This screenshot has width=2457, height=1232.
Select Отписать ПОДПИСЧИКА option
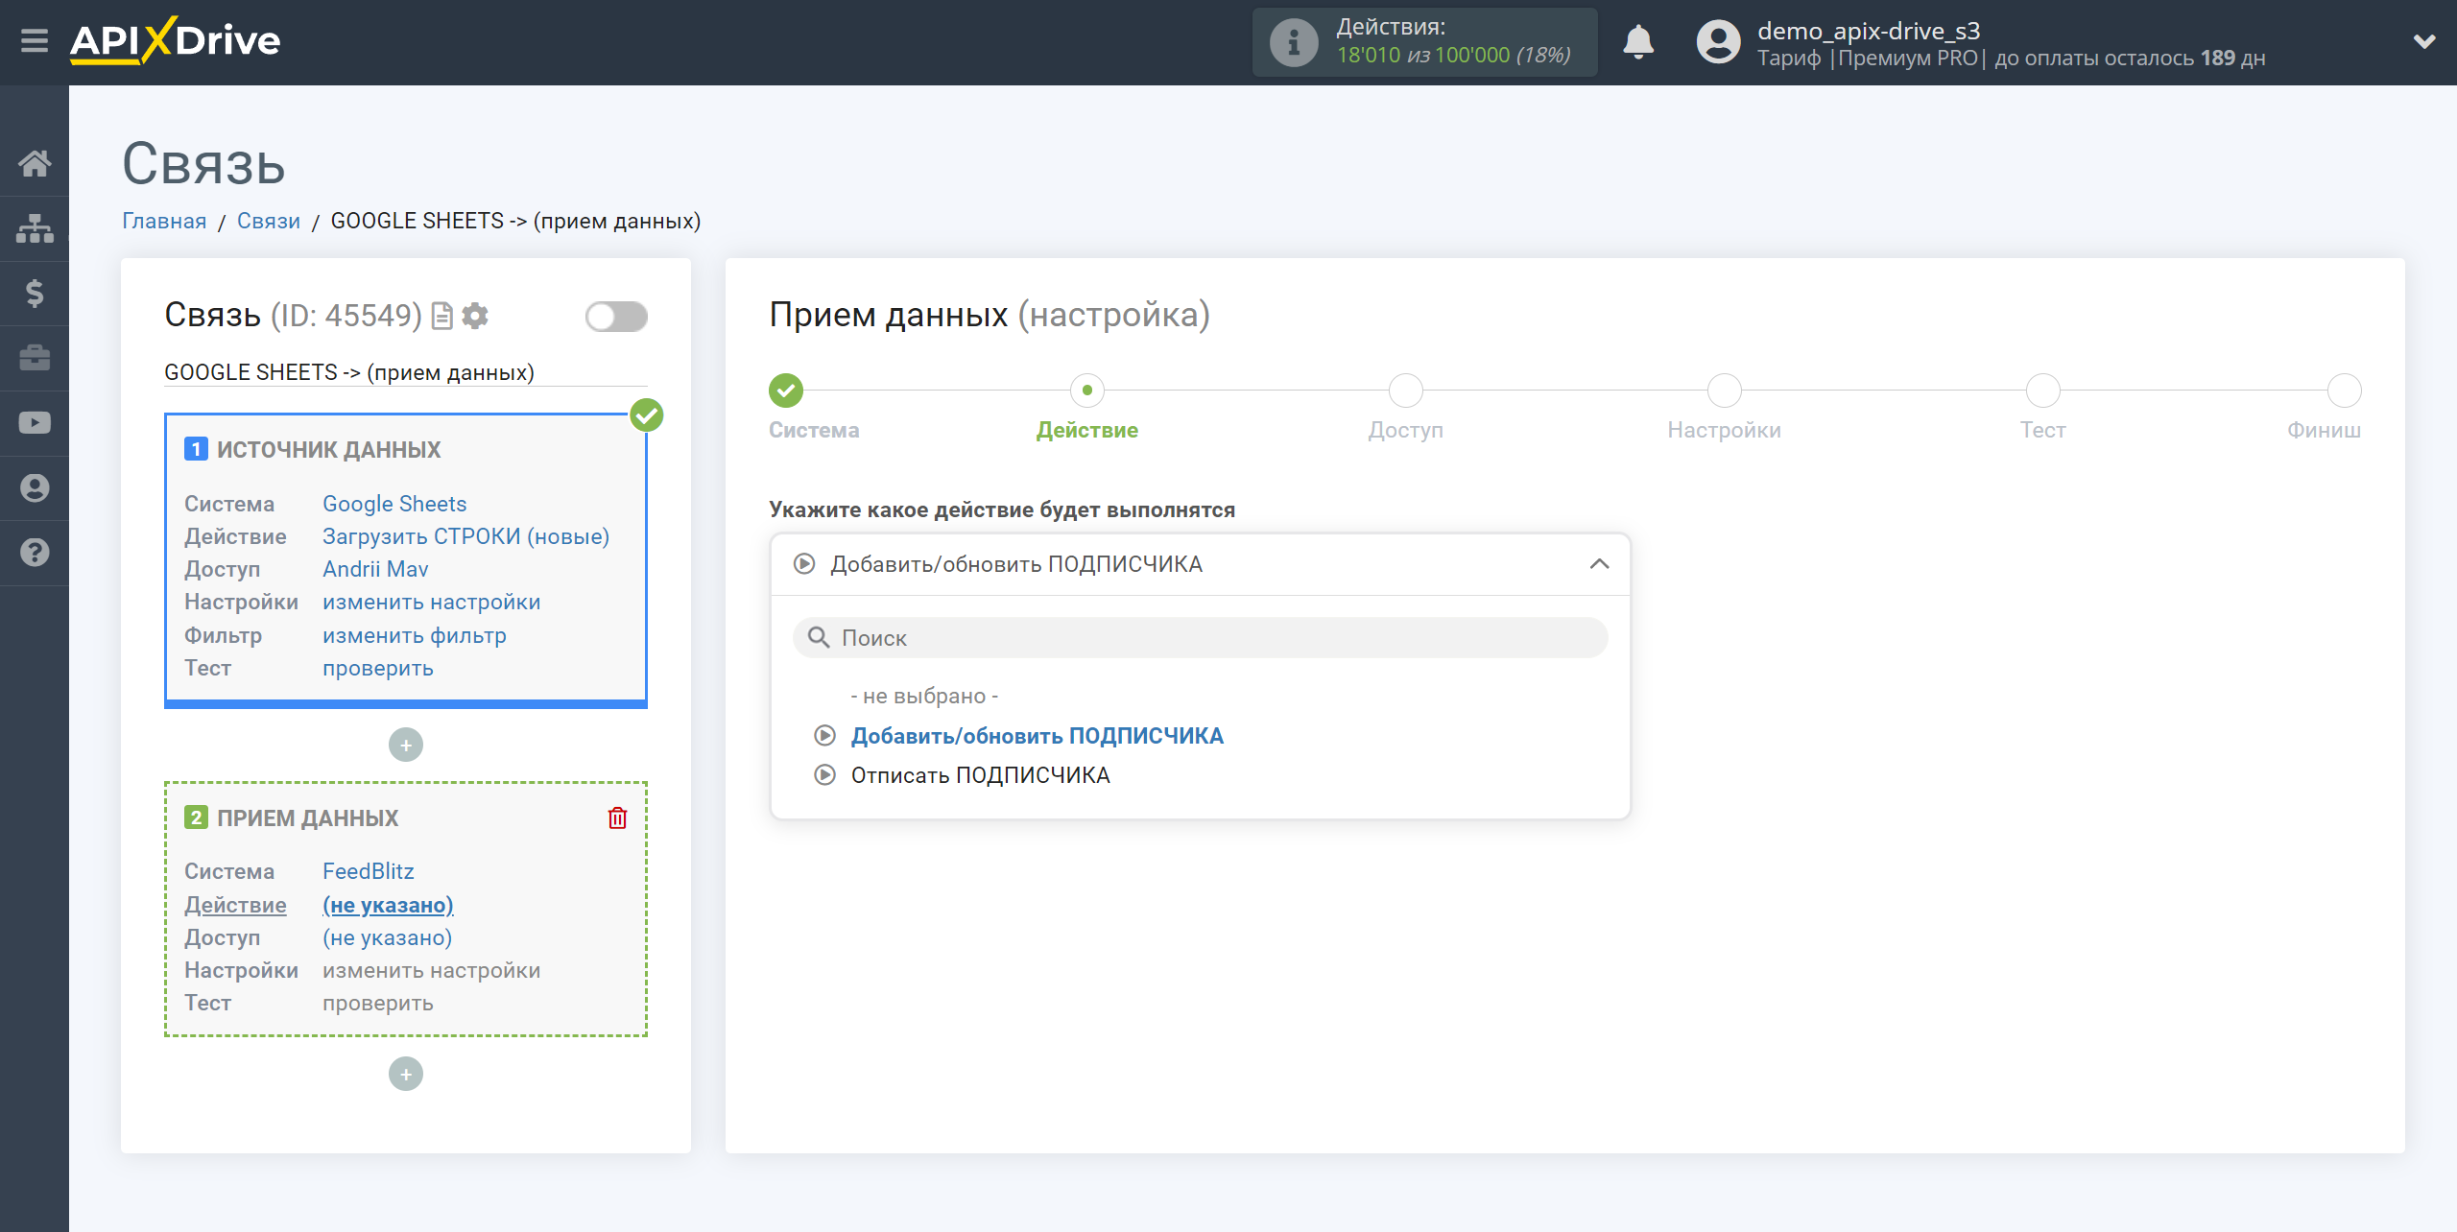[x=980, y=775]
